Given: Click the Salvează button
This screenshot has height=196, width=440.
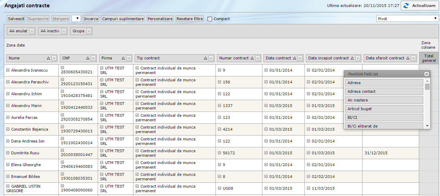Looking at the screenshot, I should [x=16, y=19].
